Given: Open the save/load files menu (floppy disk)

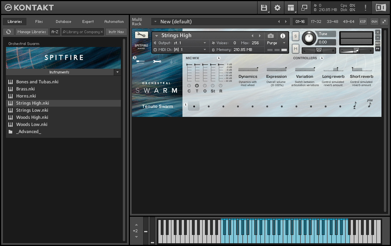Looking at the screenshot, I should (264, 8).
